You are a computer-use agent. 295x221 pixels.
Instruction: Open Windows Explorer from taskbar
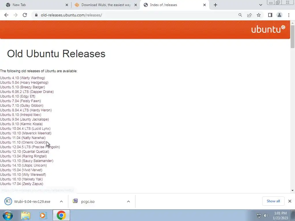pyautogui.click(x=26, y=215)
